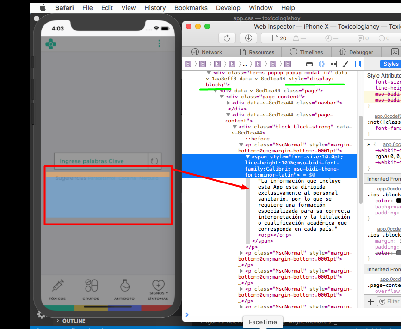
Task: Toggle the details sidebar icon
Action: 358,64
